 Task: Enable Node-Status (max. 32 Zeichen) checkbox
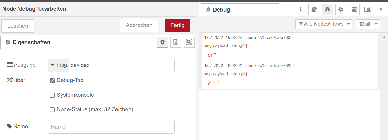click(52, 110)
